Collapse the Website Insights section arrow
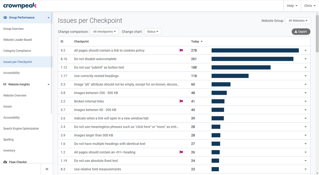The width and height of the screenshot is (319, 175). (48, 84)
